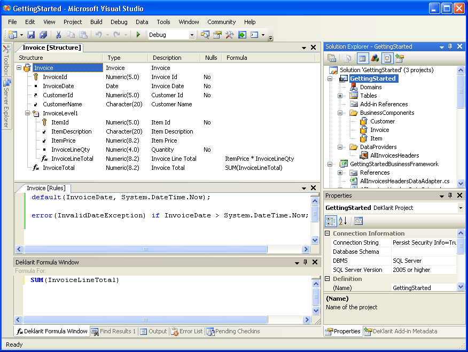Click the Undo arrow icon
The height and width of the screenshot is (352, 468).
point(98,35)
